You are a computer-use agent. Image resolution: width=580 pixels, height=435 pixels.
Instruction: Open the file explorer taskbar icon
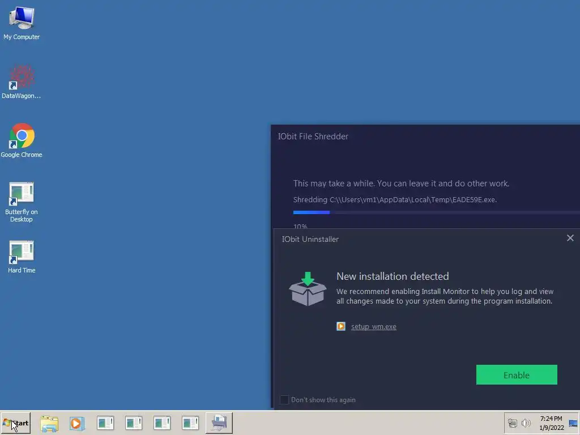[x=49, y=423]
